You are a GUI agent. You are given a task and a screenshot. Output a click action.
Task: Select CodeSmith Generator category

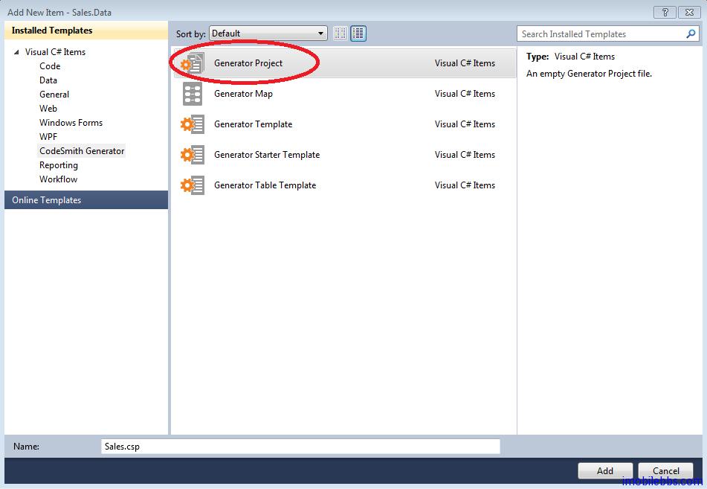(82, 151)
